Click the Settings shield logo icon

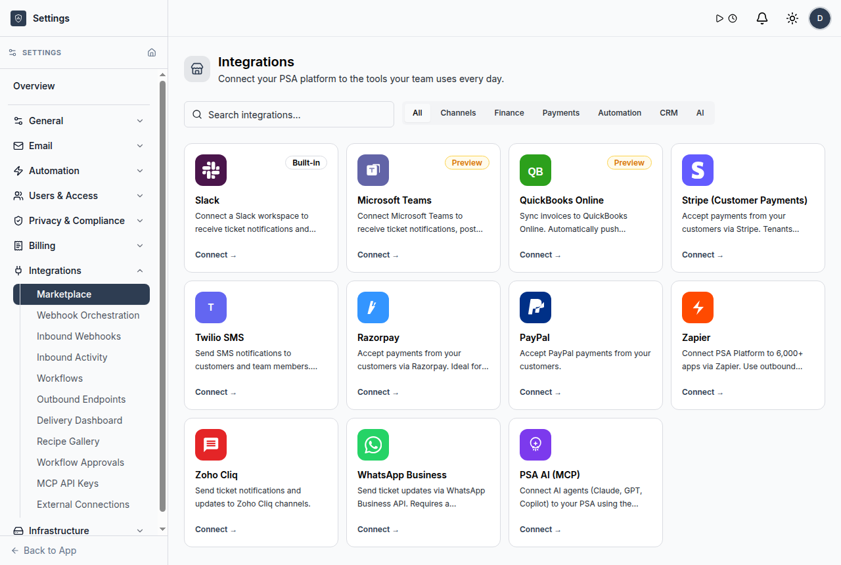18,18
